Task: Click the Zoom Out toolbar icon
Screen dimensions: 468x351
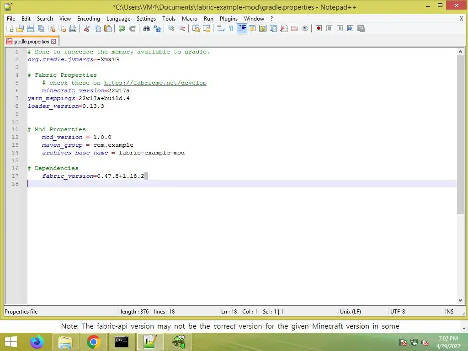Action: (x=182, y=28)
